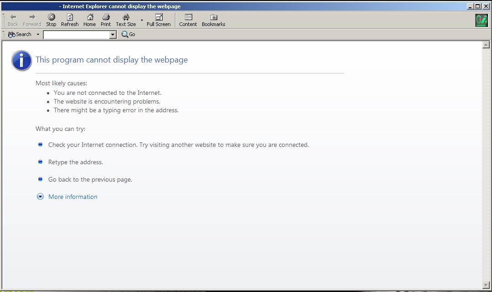Minimize the window

(x=470, y=6)
